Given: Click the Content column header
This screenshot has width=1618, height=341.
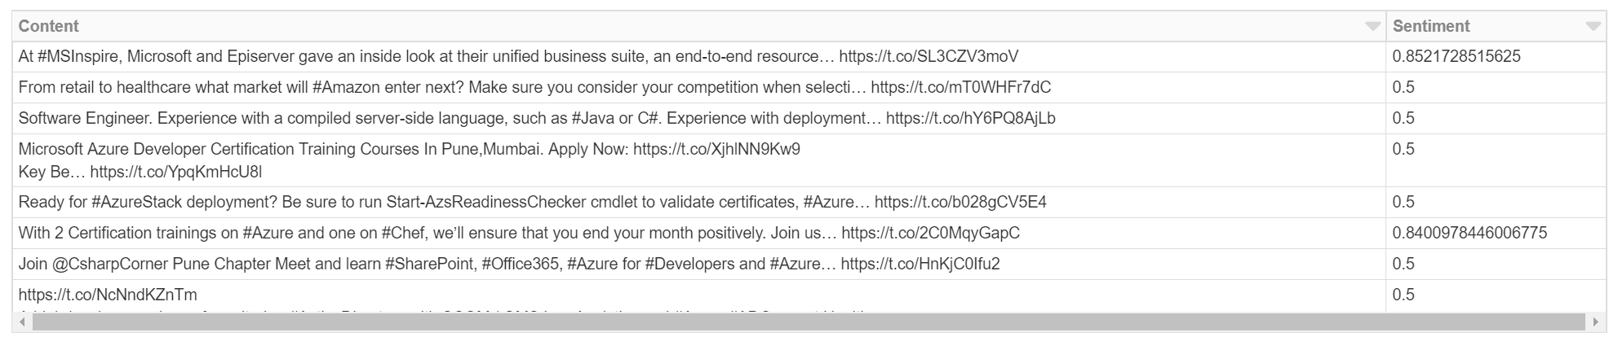Looking at the screenshot, I should click(49, 26).
